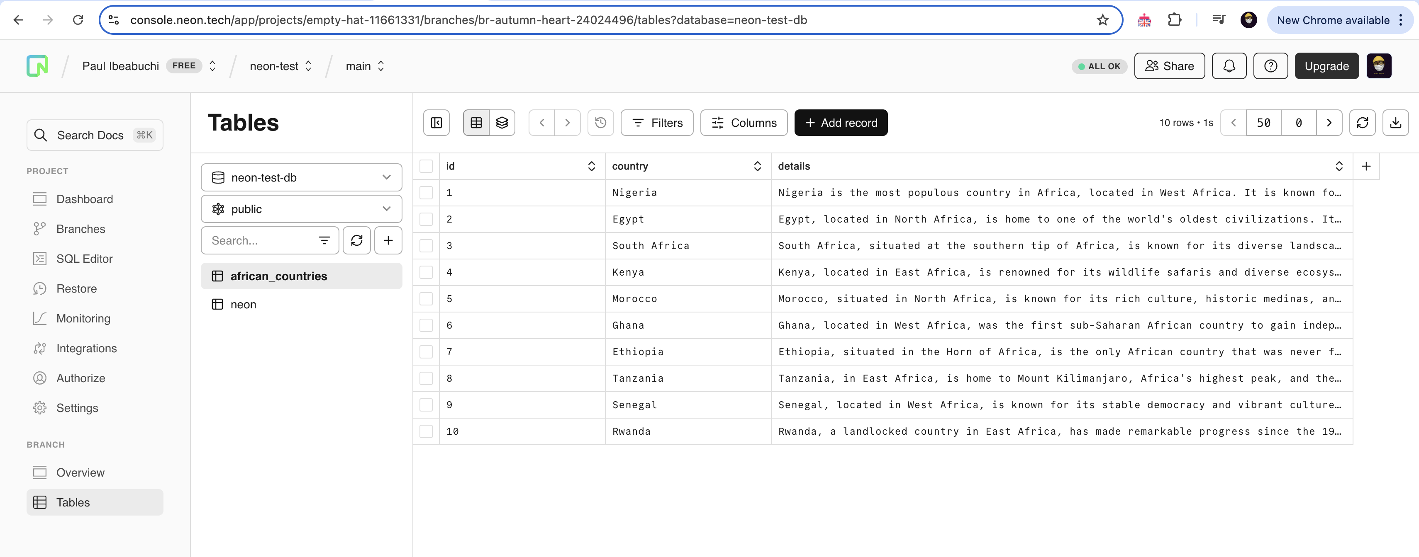Click the Upgrade button
Screen dimensions: 1419x557
(x=1326, y=66)
